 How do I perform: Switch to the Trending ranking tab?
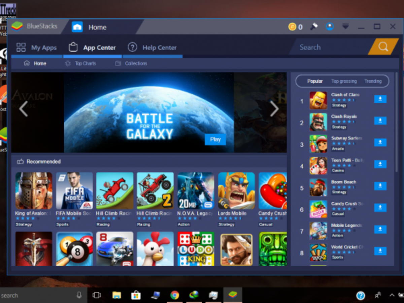tap(373, 81)
